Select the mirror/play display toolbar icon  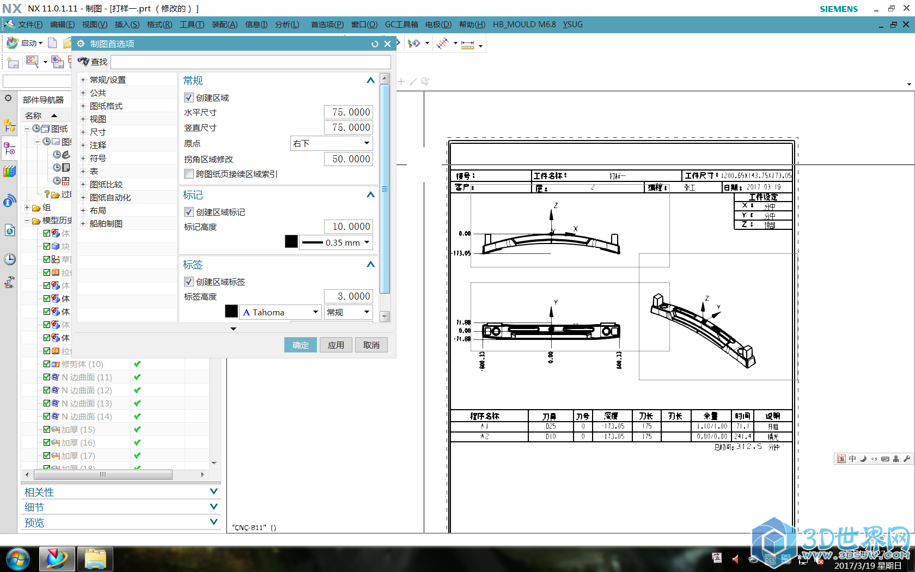[x=414, y=43]
